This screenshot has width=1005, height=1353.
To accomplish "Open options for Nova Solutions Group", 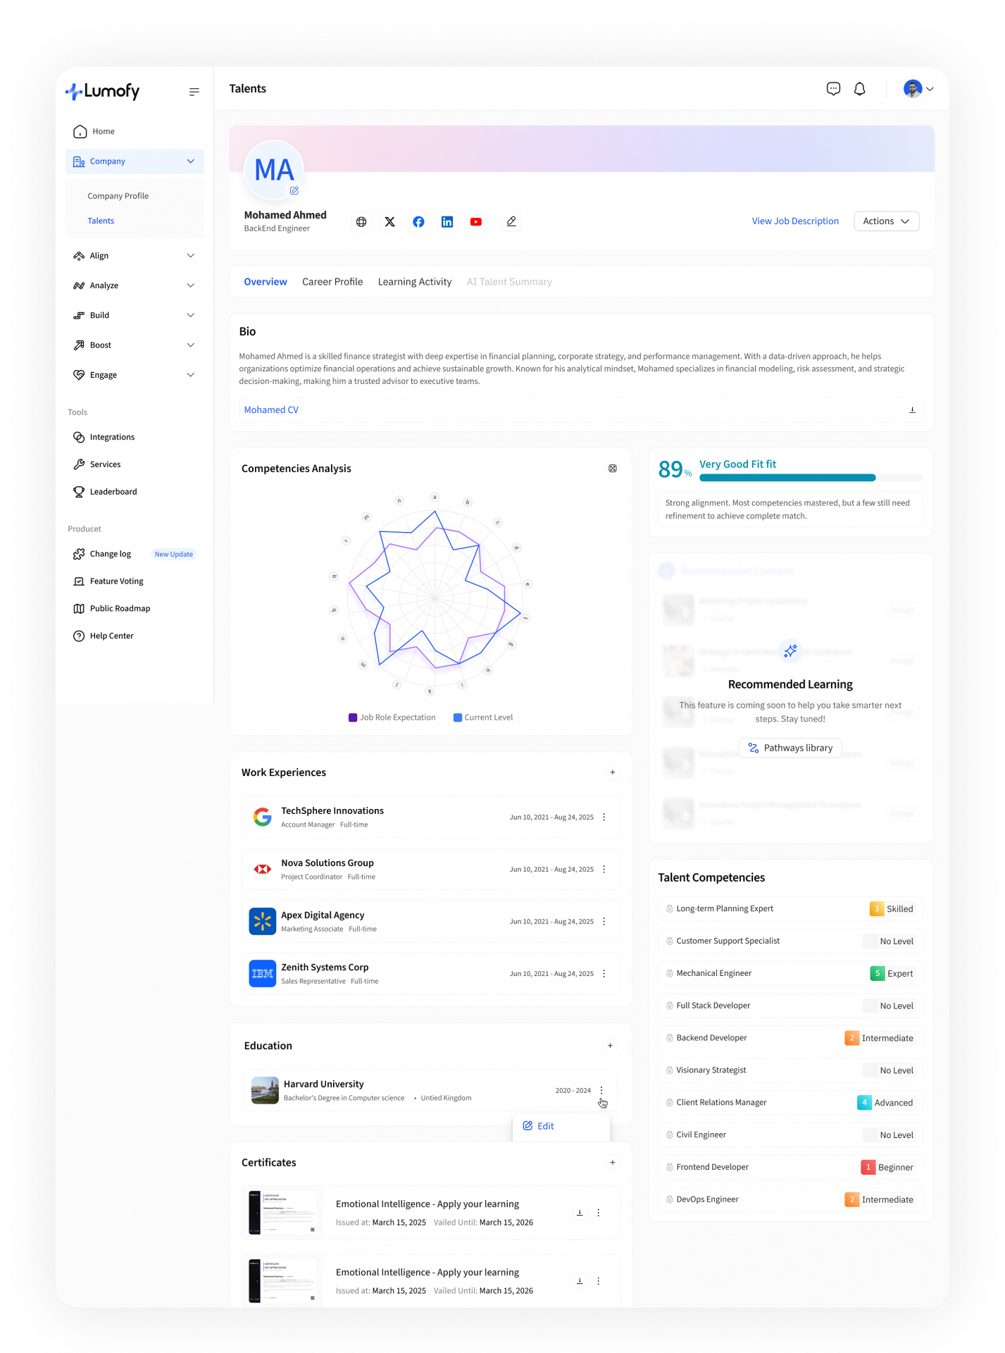I will 604,870.
